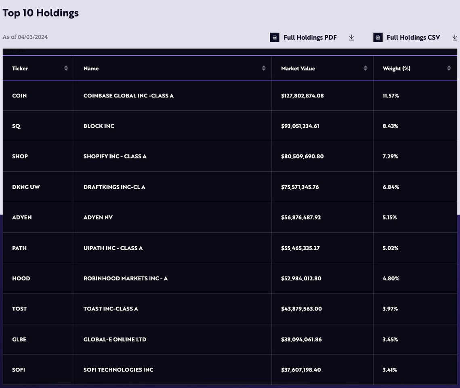Click DRAFTKINGS INC-CL A name
The width and height of the screenshot is (460, 388).
[x=114, y=187]
